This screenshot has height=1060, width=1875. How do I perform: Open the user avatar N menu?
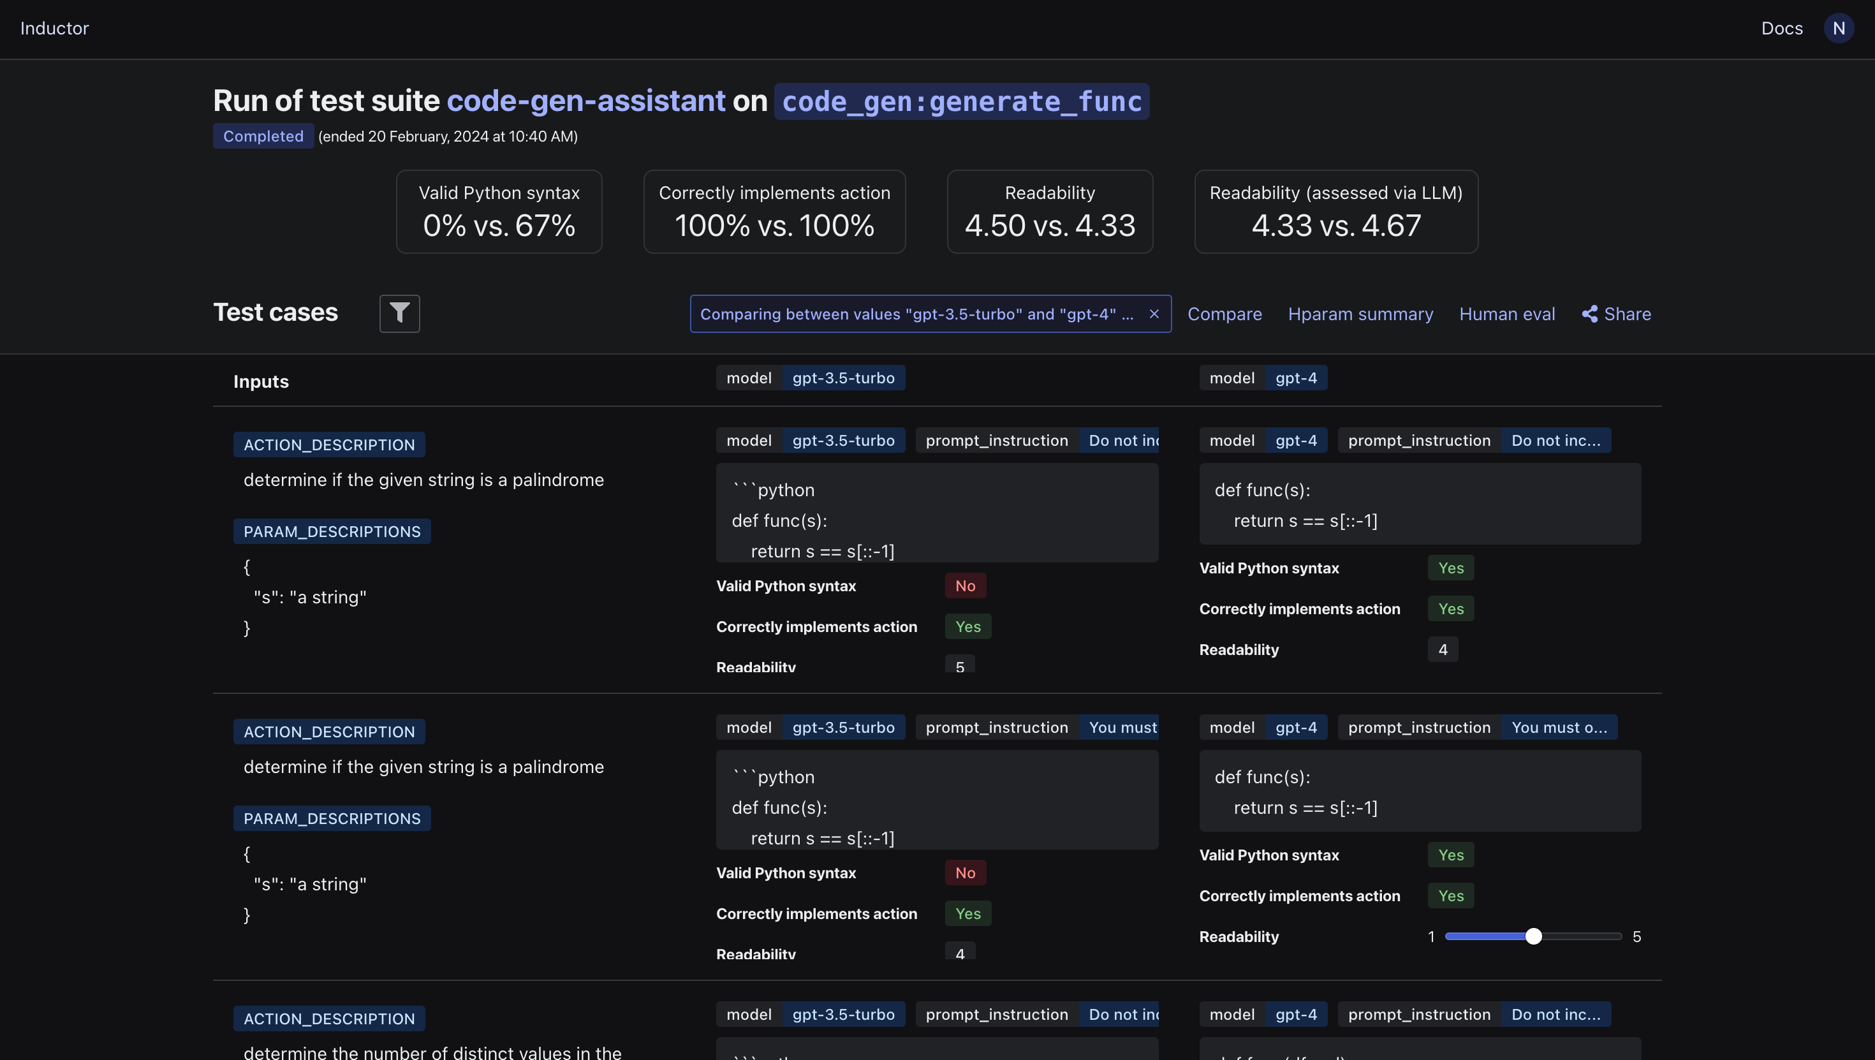click(1839, 29)
